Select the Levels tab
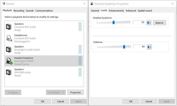The height and width of the screenshot is (106, 177). tap(104, 10)
